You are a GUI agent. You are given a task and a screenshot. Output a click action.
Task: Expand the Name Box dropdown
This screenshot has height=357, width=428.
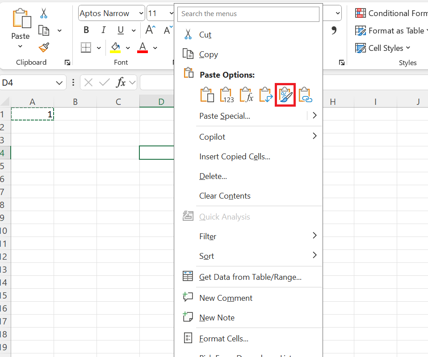pyautogui.click(x=59, y=83)
